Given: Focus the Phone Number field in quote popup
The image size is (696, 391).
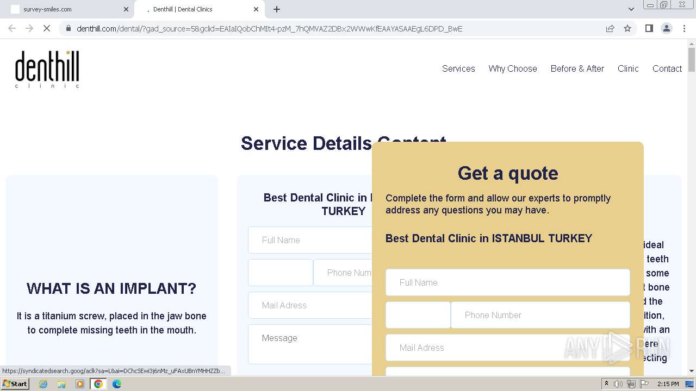Looking at the screenshot, I should coord(540,315).
